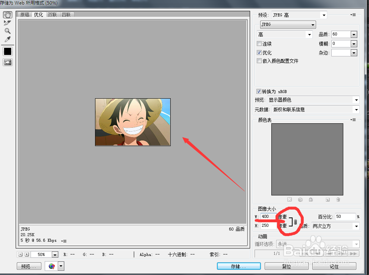Switch to the 原稿 tab

25,15
